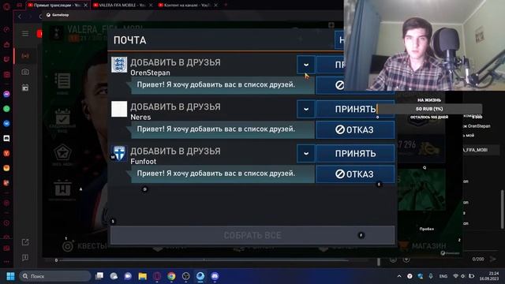Open File Explorer from the taskbar
Viewport: 505px width, 284px height.
click(142, 276)
